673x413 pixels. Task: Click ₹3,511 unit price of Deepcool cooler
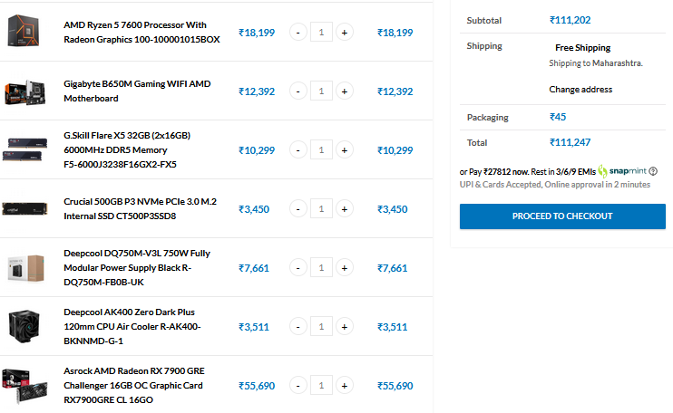point(254,327)
